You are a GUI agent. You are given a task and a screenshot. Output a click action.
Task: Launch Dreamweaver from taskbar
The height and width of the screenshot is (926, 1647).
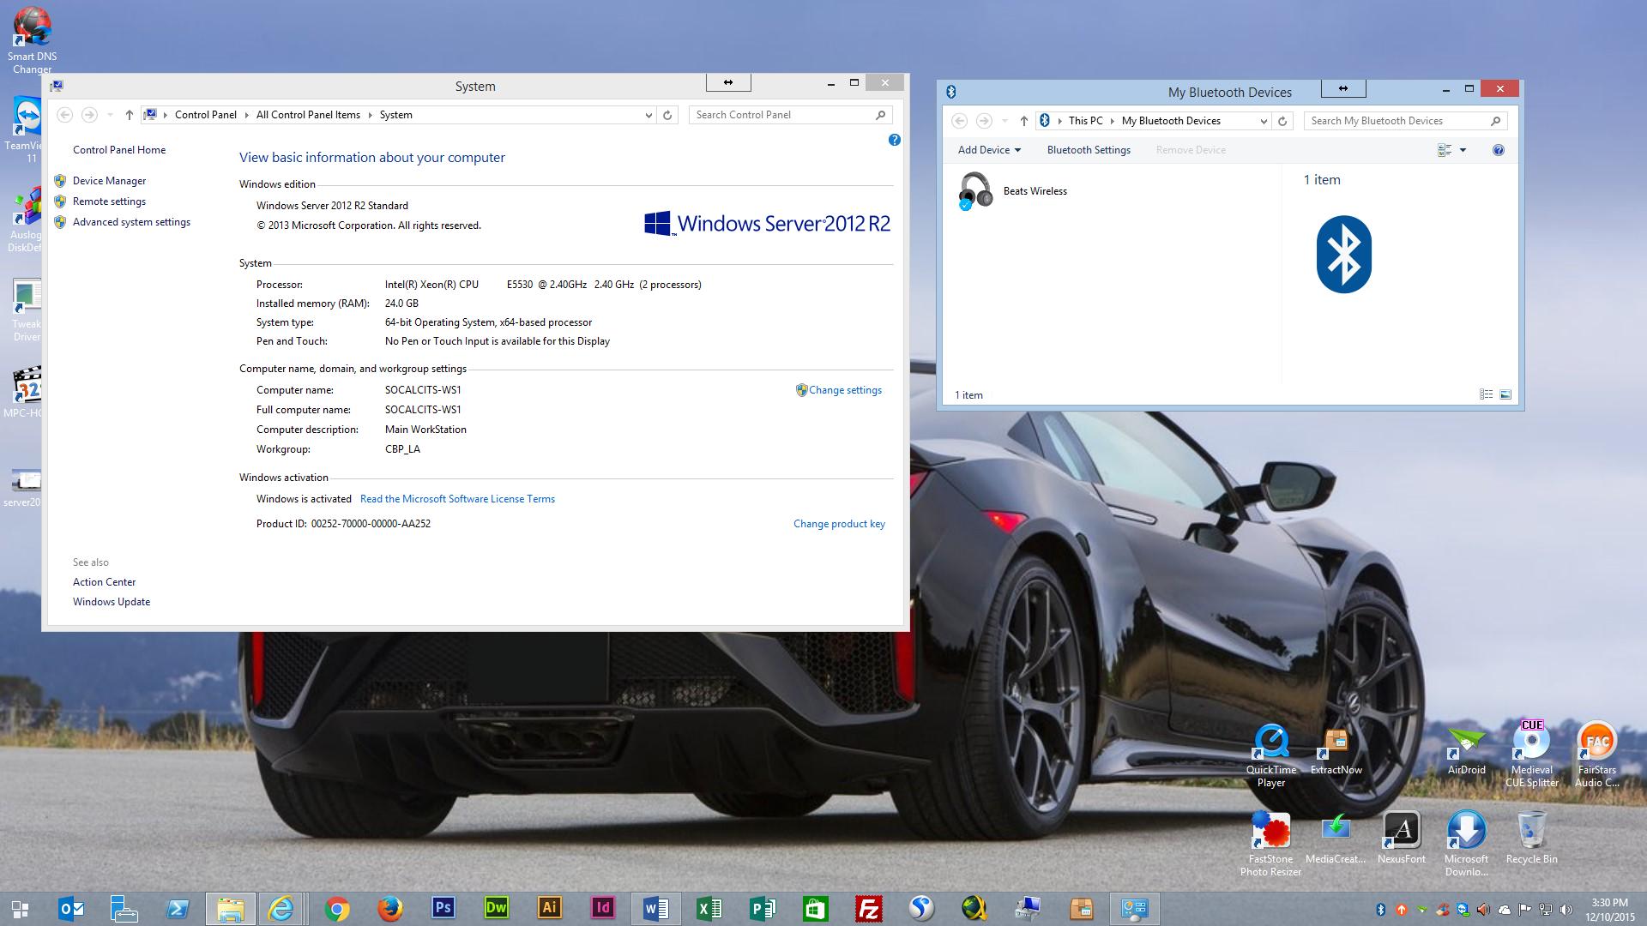coord(497,909)
